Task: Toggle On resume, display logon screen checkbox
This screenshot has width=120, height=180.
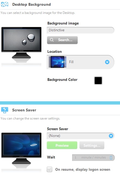Action: pos(50,169)
